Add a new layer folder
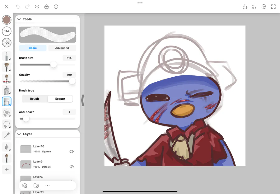 36,185
